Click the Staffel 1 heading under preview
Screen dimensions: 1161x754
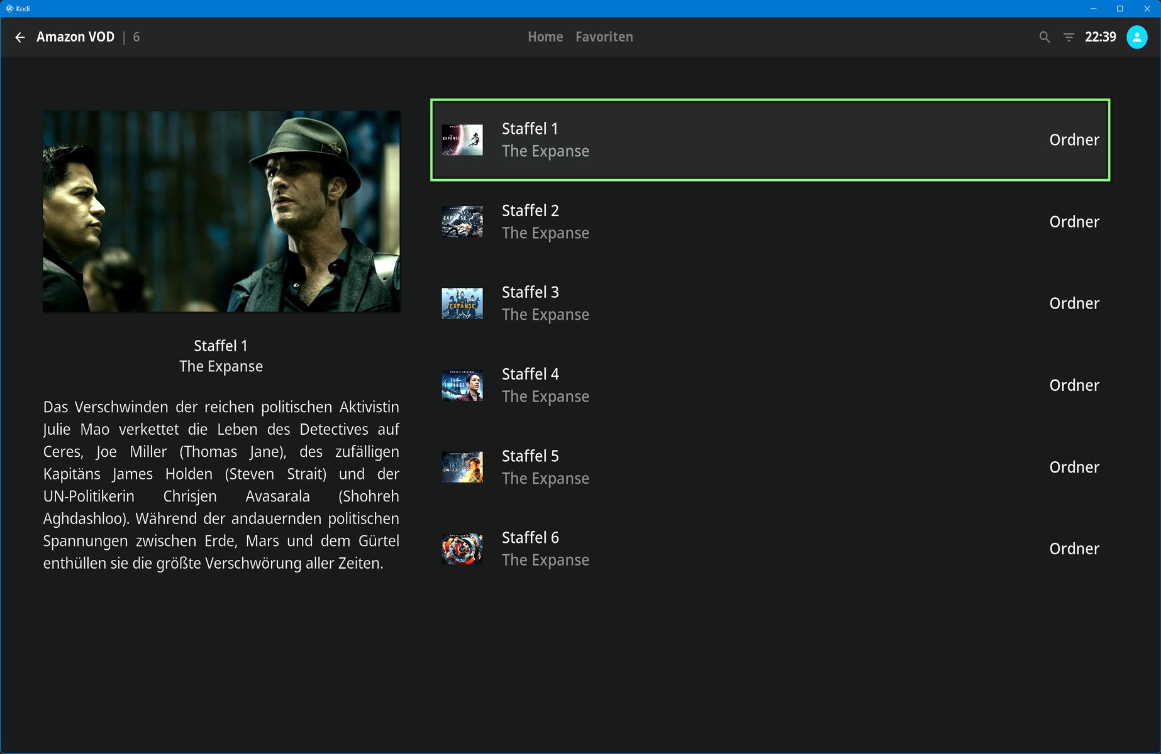pos(221,346)
